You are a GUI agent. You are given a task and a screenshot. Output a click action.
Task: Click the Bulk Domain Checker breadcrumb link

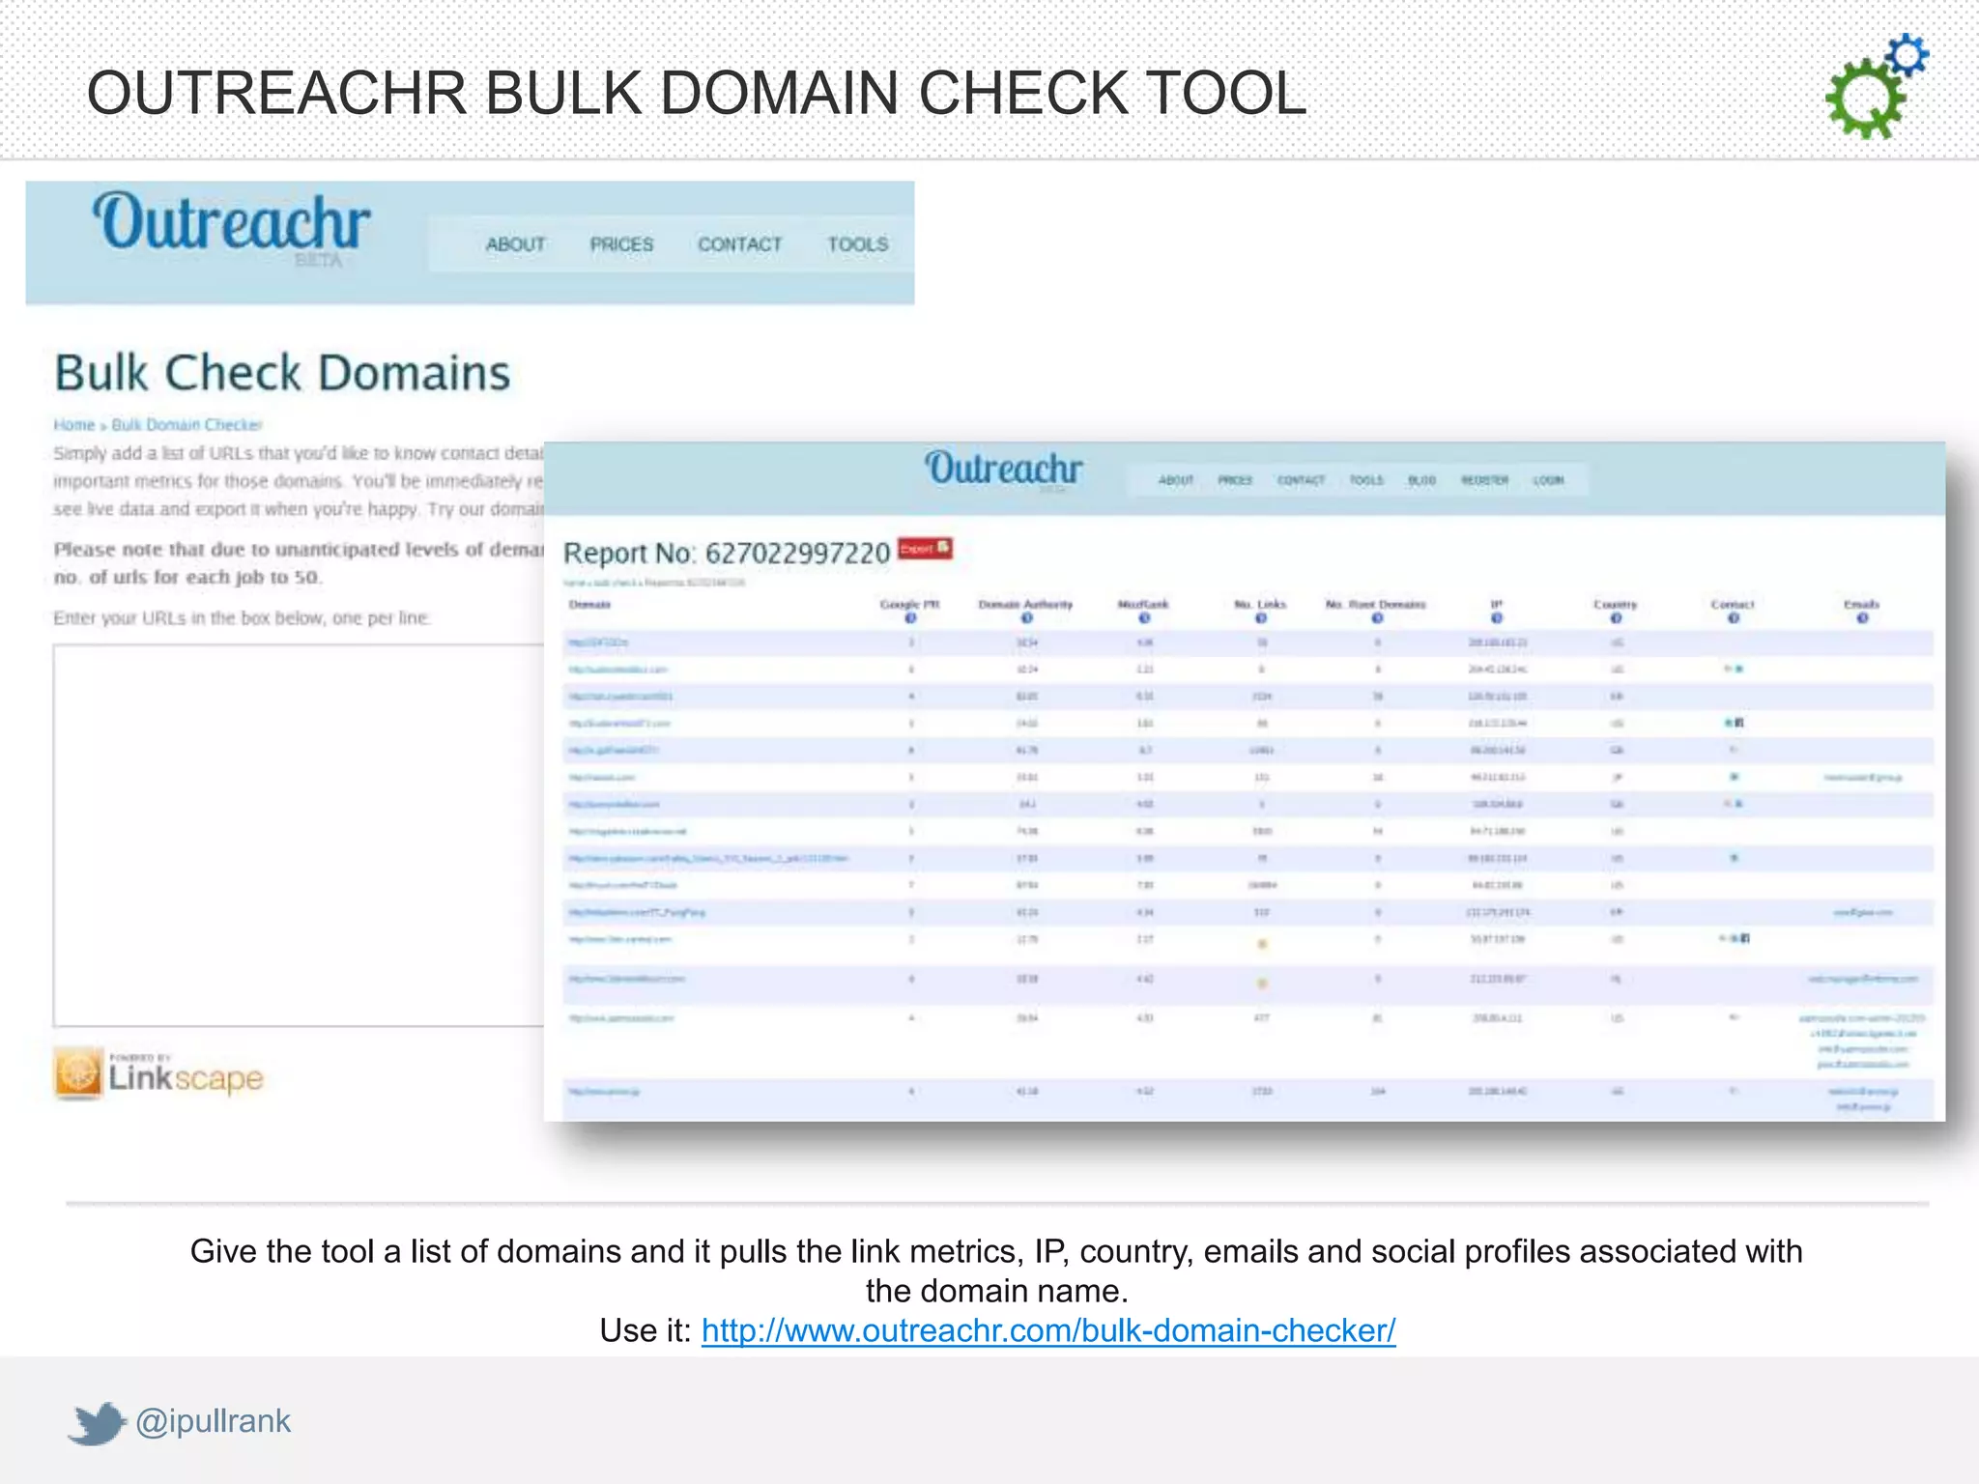point(186,425)
